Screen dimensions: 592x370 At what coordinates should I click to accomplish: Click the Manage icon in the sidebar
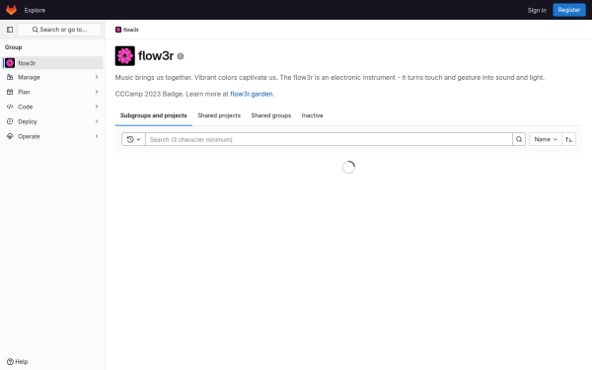coord(10,77)
